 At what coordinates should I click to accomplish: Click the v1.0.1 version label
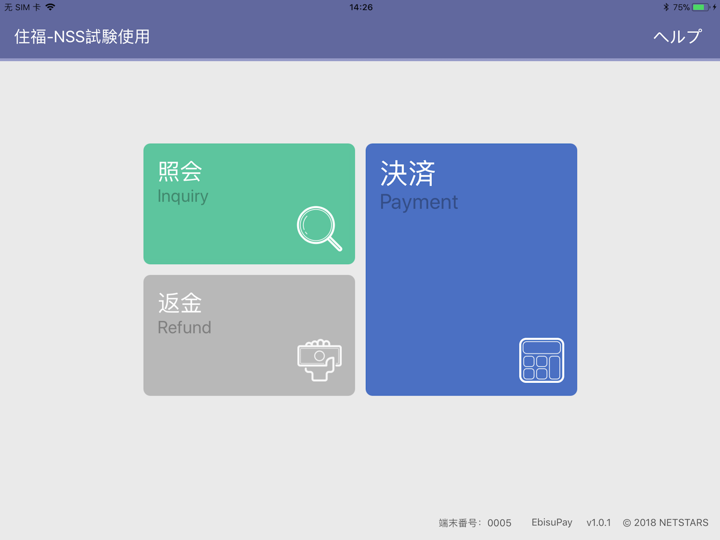pos(599,523)
